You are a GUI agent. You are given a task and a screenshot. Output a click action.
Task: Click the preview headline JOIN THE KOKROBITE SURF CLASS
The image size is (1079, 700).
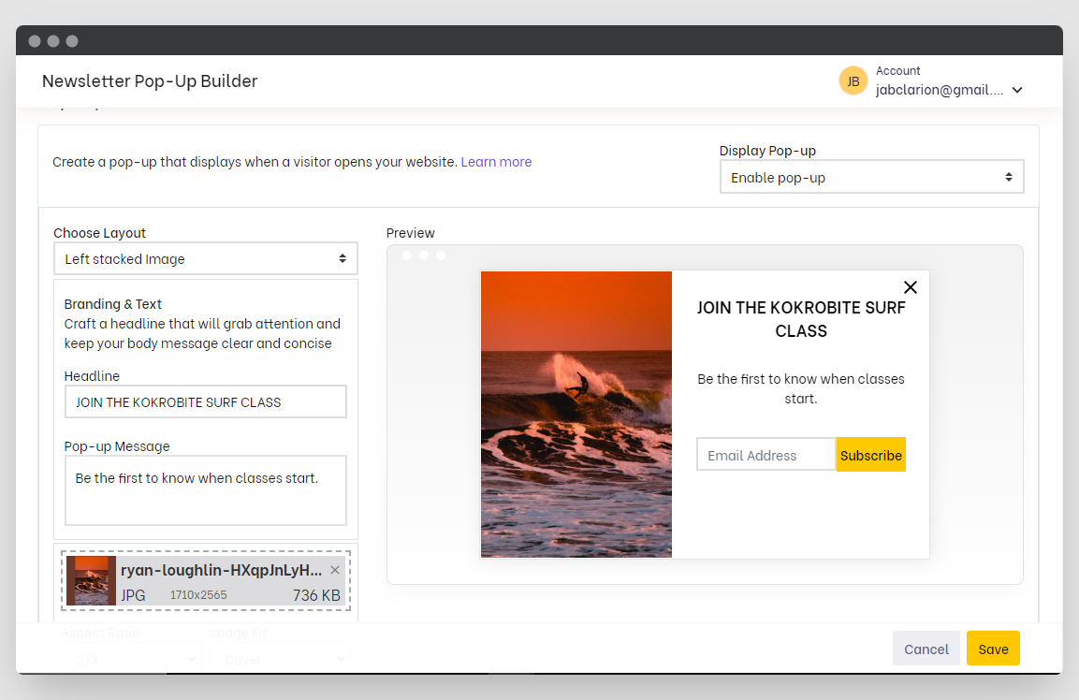pyautogui.click(x=801, y=319)
